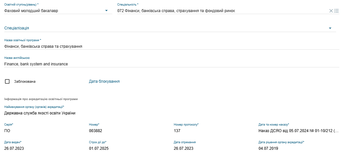This screenshot has width=341, height=155.
Task: Expand the Спеціалізація dropdown arrow
Action: tap(330, 28)
